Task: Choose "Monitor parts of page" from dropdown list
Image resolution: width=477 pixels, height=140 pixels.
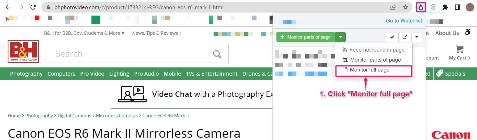Action: tap(375, 60)
